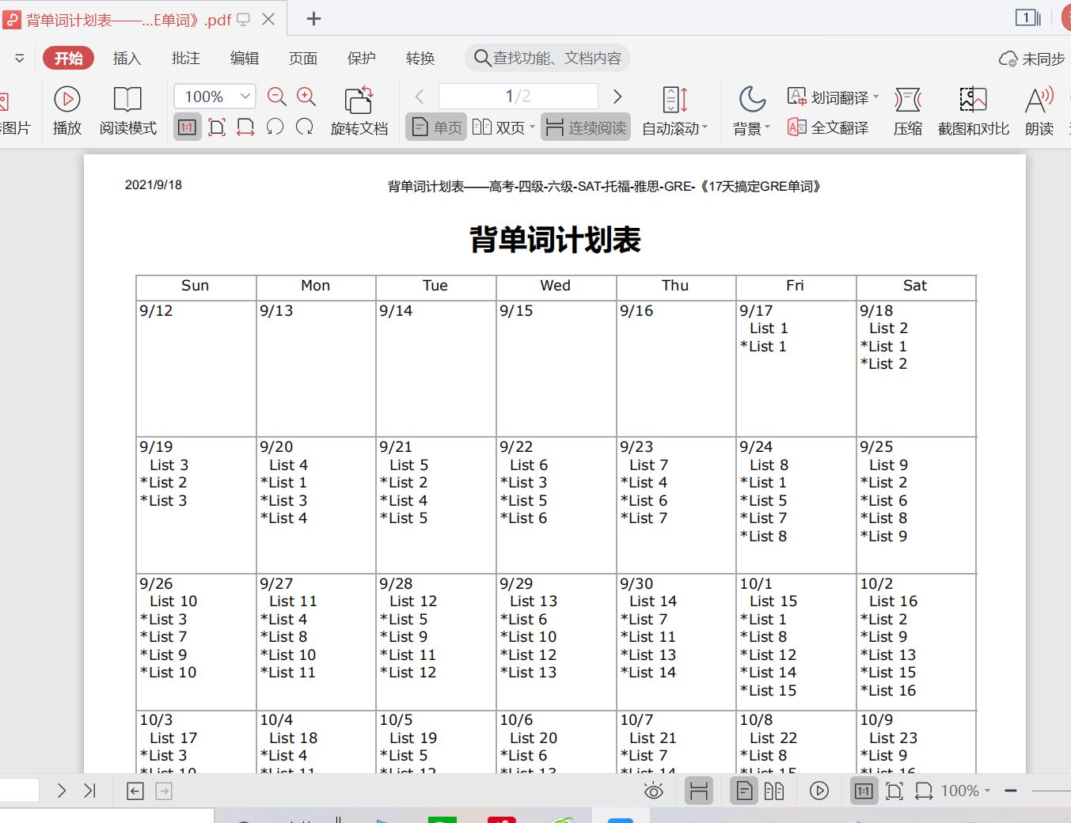Viewport: 1071px width, 823px height.
Task: Open the 截图和对比 screenshot tool
Action: pos(973,101)
